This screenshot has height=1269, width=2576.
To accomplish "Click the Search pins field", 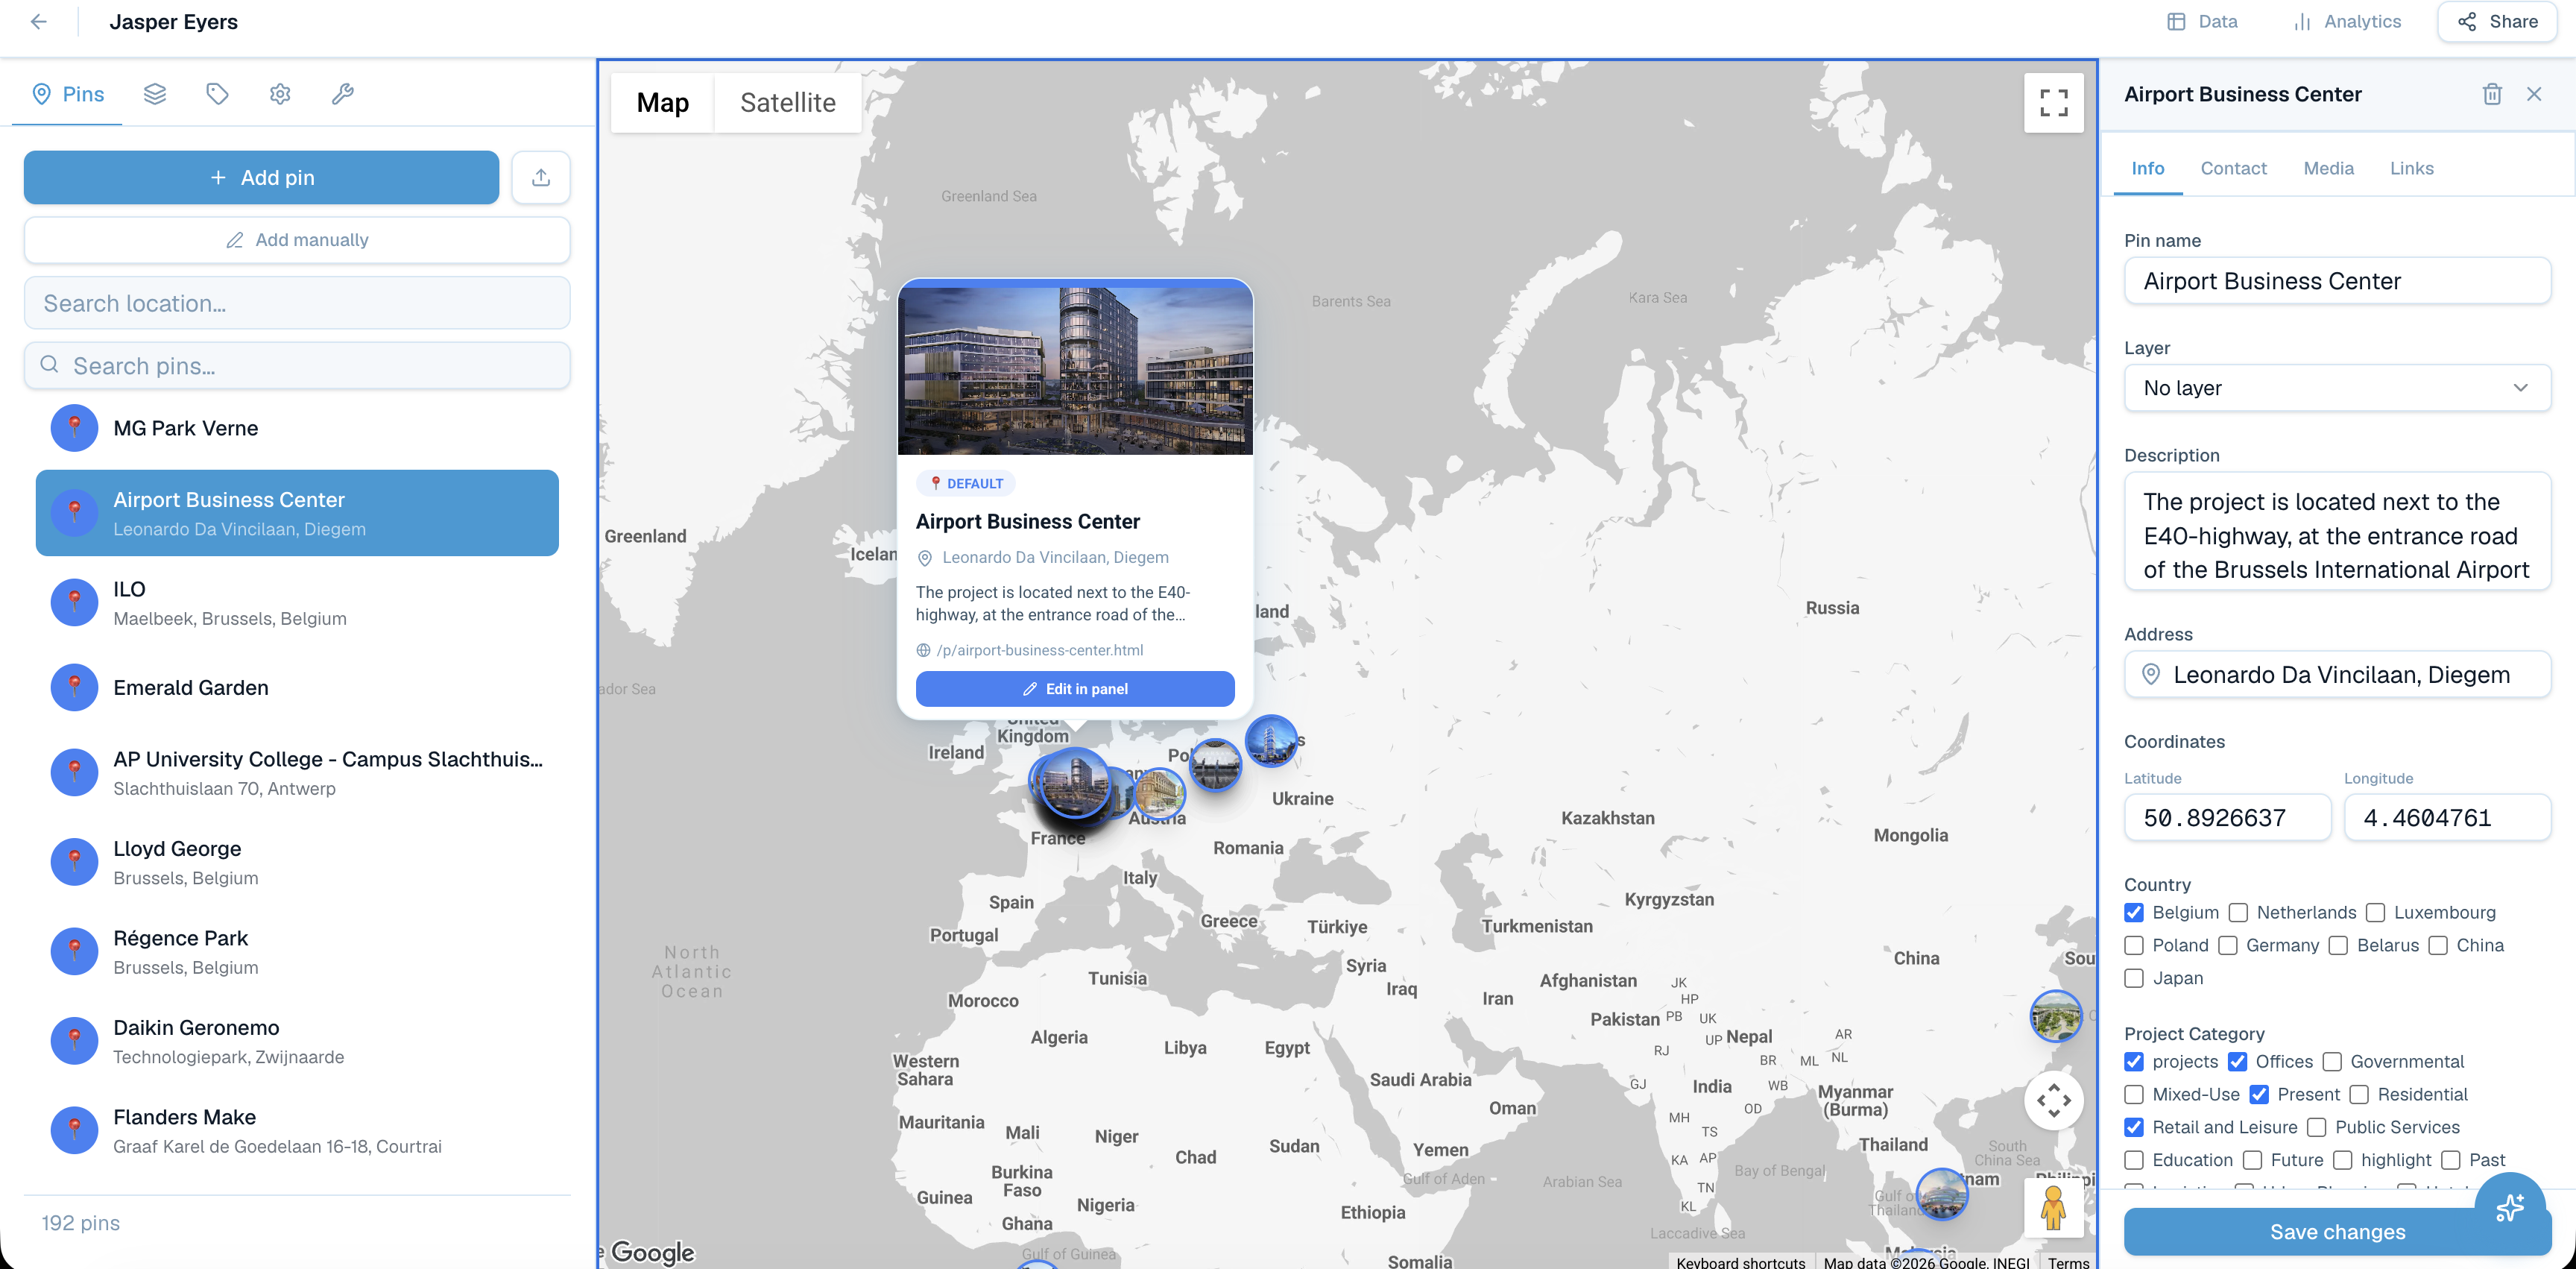I will tap(297, 365).
